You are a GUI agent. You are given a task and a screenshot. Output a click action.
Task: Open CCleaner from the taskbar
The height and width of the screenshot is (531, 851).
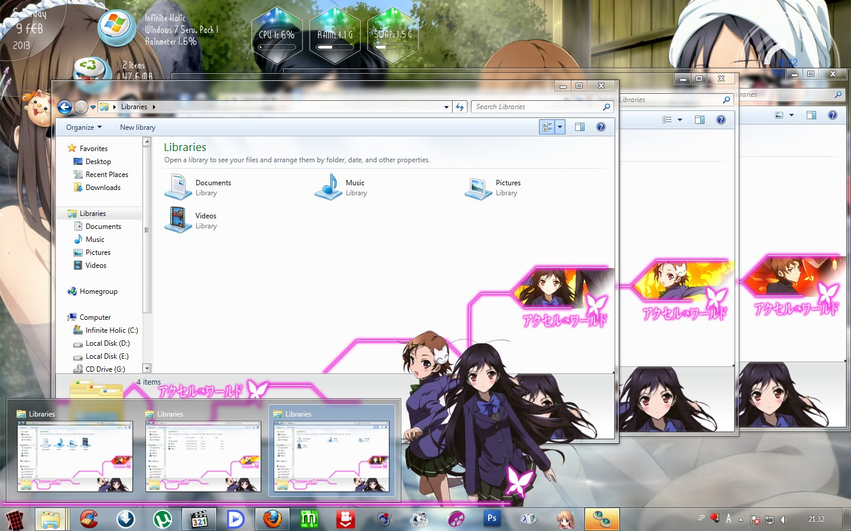click(x=89, y=519)
